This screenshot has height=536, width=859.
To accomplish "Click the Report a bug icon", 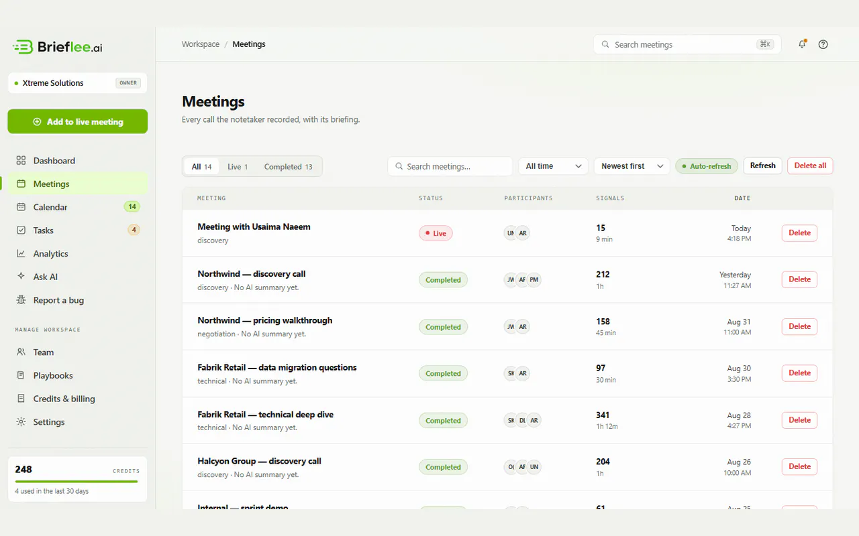I will tap(21, 300).
